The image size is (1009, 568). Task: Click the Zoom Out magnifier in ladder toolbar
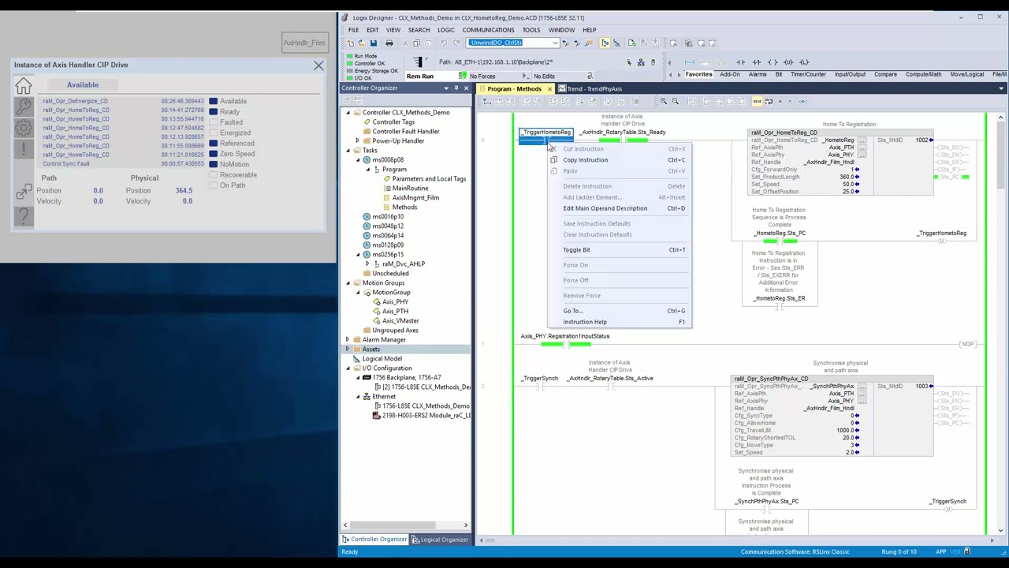click(675, 101)
